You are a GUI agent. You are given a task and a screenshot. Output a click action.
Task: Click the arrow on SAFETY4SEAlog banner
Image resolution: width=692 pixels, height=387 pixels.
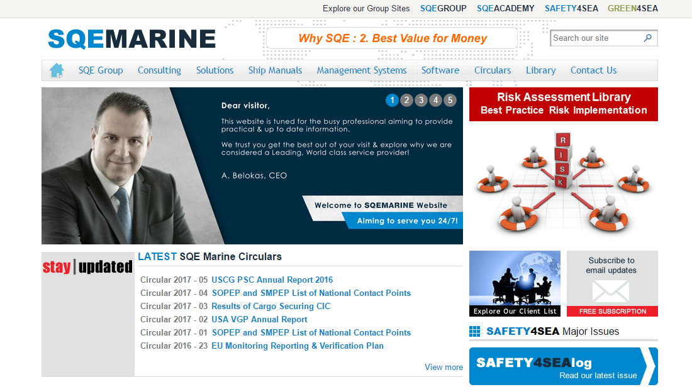(649, 366)
